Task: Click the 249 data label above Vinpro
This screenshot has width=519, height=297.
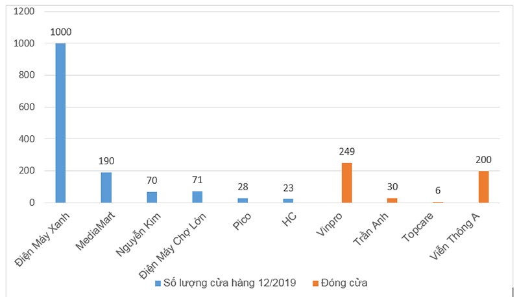Action: pos(346,151)
